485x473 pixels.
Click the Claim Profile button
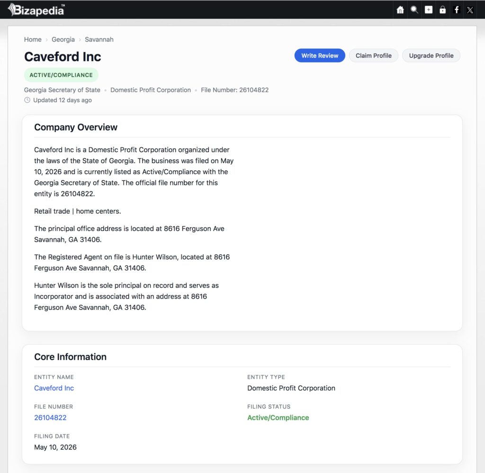(373, 55)
